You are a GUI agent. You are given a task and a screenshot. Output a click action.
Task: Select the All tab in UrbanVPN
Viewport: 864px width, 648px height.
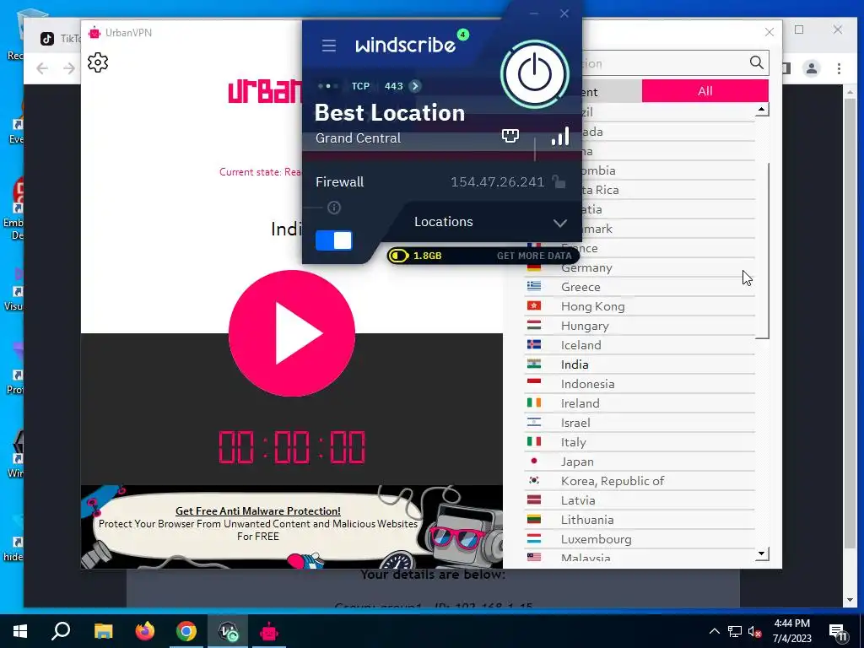(x=705, y=91)
